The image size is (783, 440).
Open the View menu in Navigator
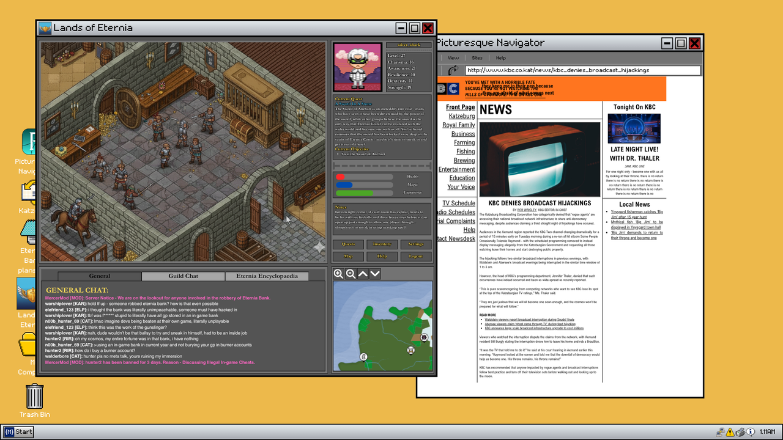coord(453,58)
